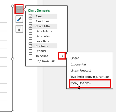Enable the Trendline checkbox
This screenshot has width=116, height=112.
pos(30,56)
